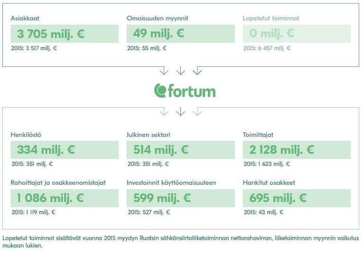Click the 2015: 6 457 milj. € comparison text
Screen dimensions: 363x257
[267, 48]
